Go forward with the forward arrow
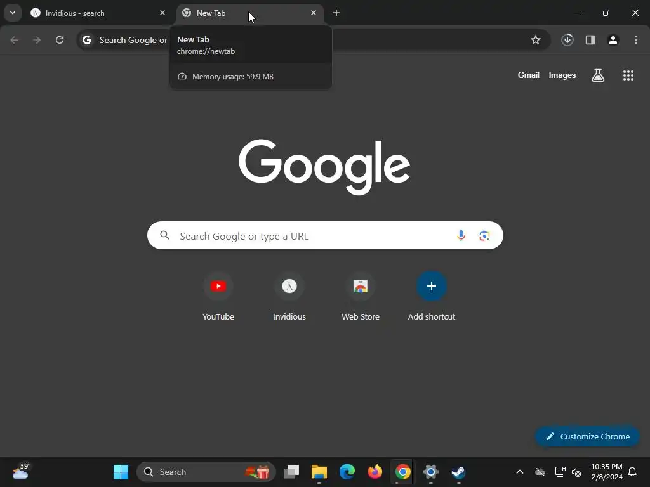The width and height of the screenshot is (650, 487). (37, 40)
